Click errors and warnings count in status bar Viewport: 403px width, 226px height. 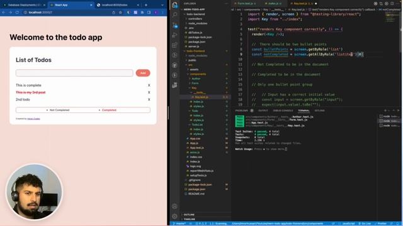[x=201, y=223]
